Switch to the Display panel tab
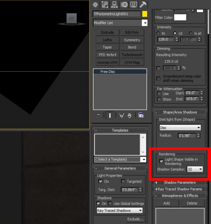 133,4
